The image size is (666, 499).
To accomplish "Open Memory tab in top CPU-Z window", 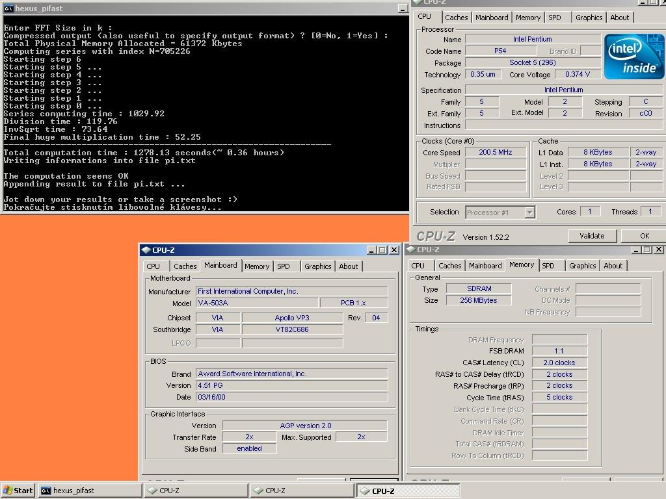I will 528,18.
